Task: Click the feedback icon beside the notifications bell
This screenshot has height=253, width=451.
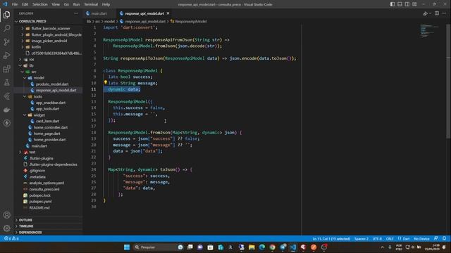Action: (x=436, y=238)
